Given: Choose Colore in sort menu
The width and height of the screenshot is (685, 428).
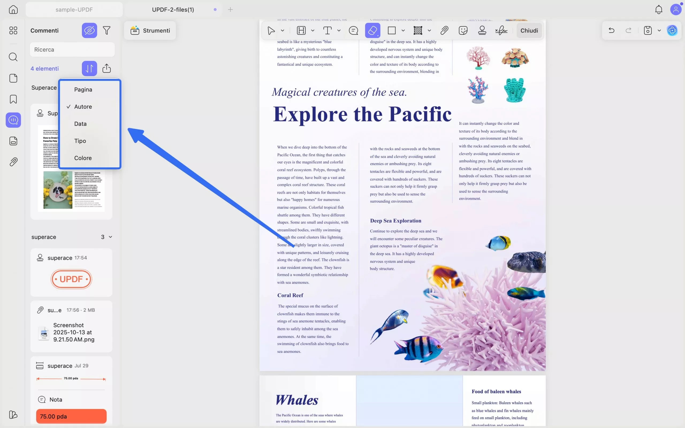Looking at the screenshot, I should (x=83, y=158).
